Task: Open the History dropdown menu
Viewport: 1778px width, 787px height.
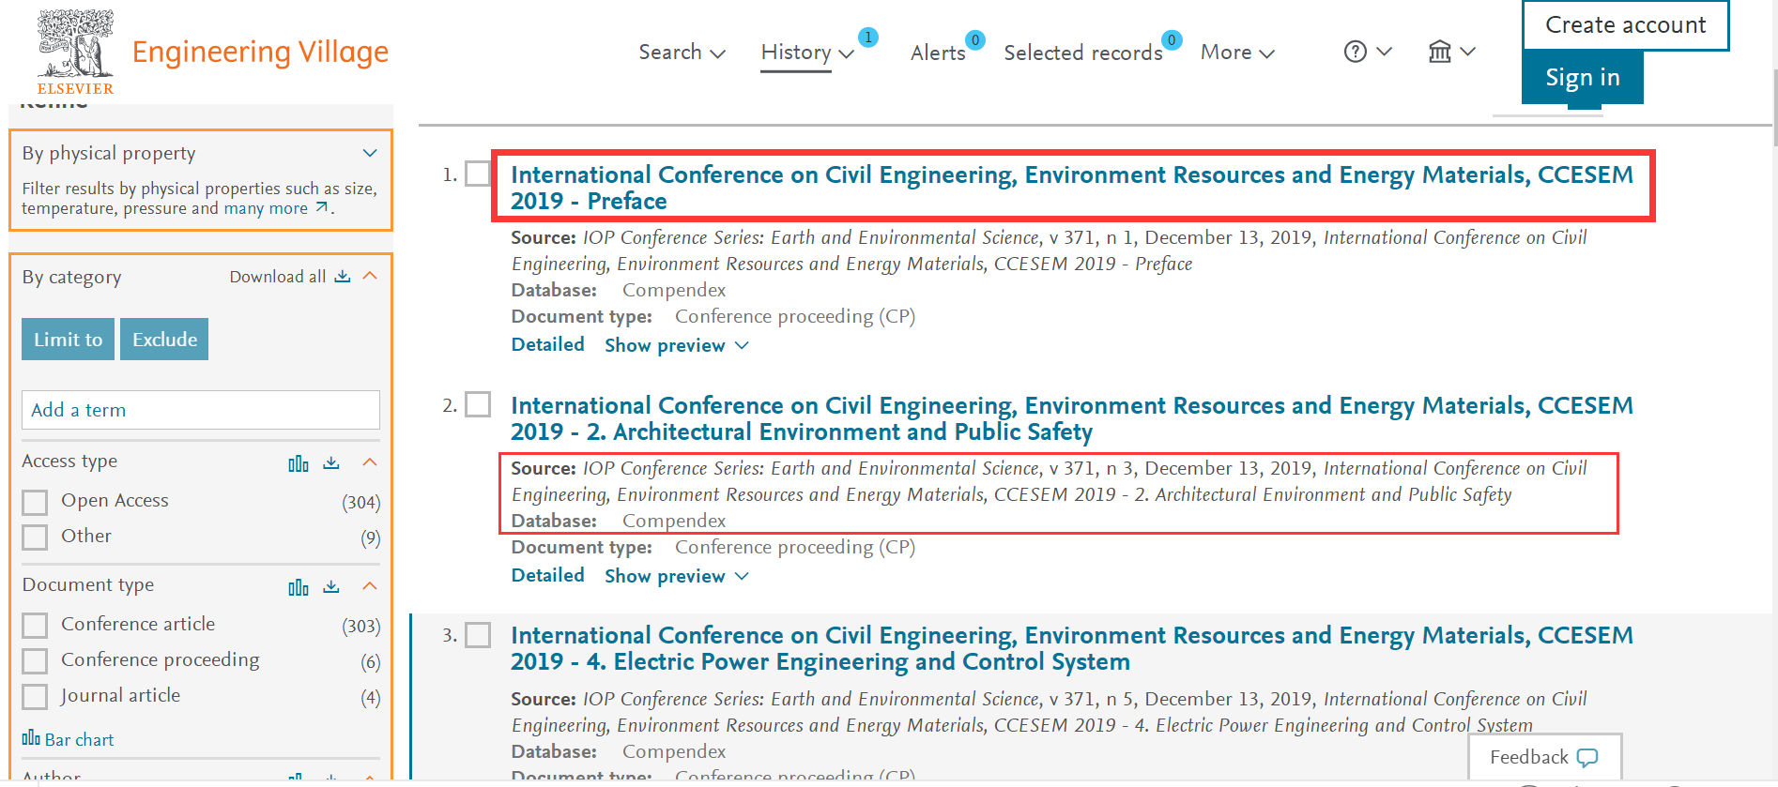Action: click(x=807, y=53)
